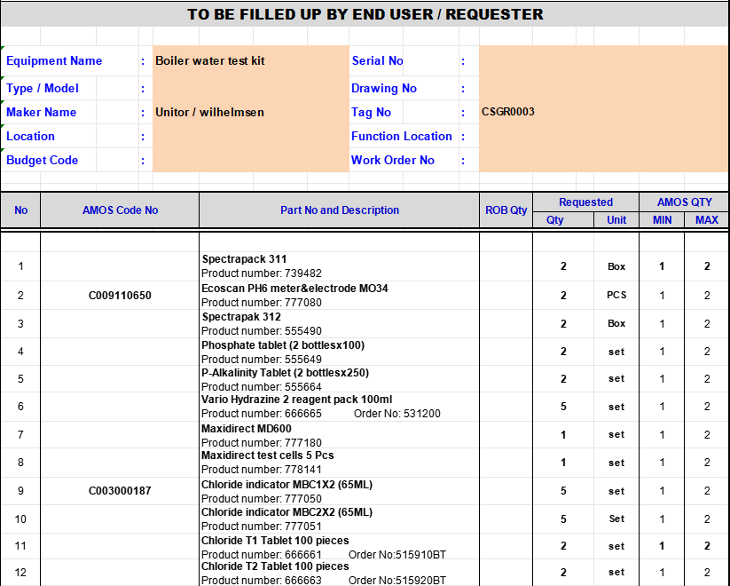Select the 'Unitor / wilhelmsen' maker name cell

(x=210, y=113)
